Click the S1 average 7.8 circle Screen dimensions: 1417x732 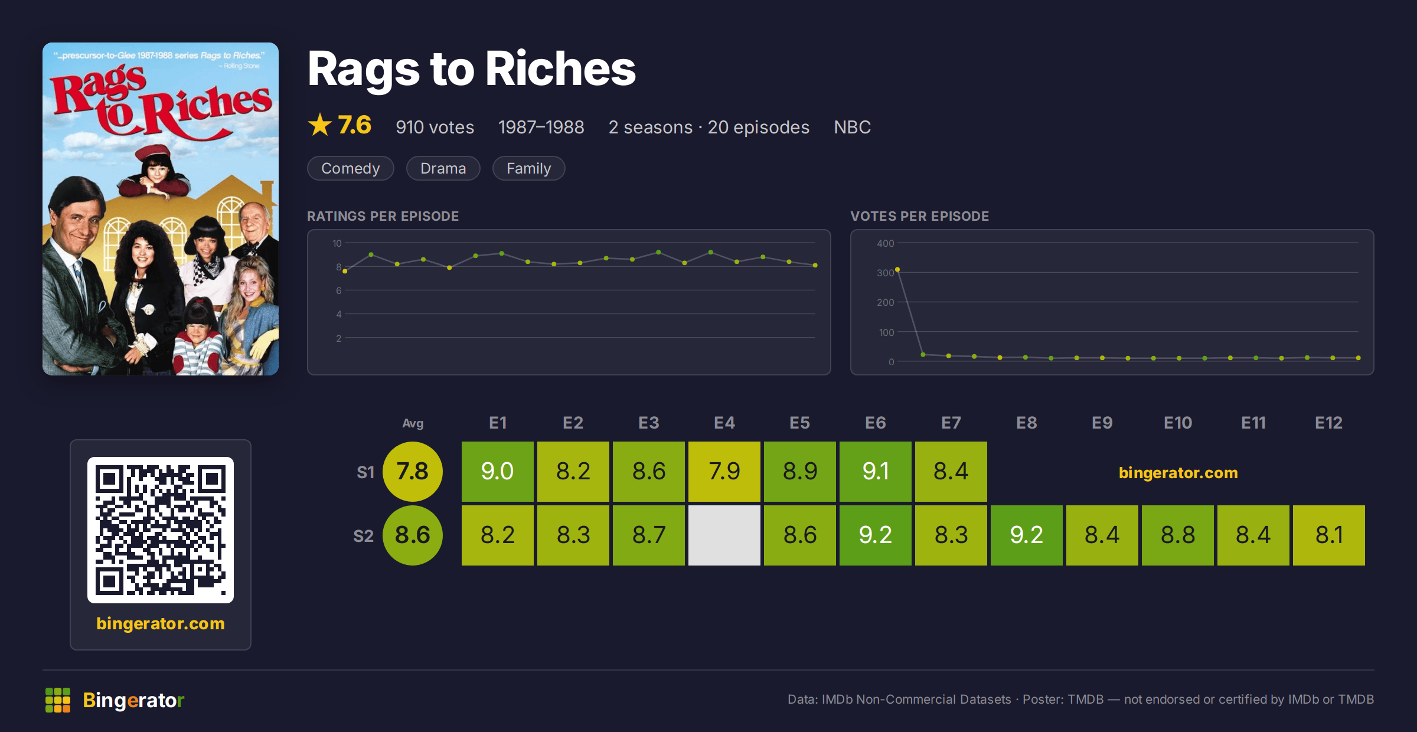[413, 472]
